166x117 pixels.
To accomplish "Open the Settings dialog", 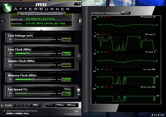I will tap(72, 105).
